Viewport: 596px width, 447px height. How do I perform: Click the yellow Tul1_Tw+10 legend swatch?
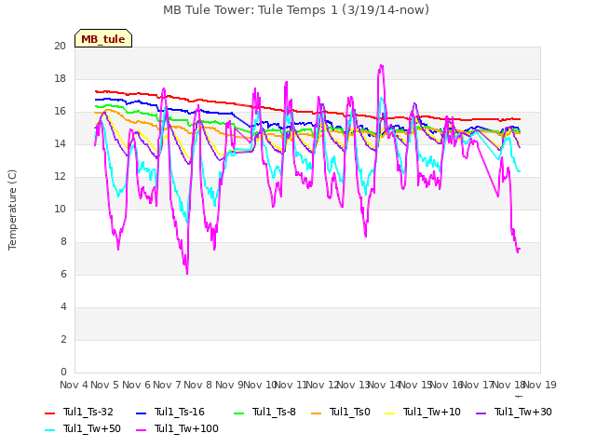[x=390, y=413]
